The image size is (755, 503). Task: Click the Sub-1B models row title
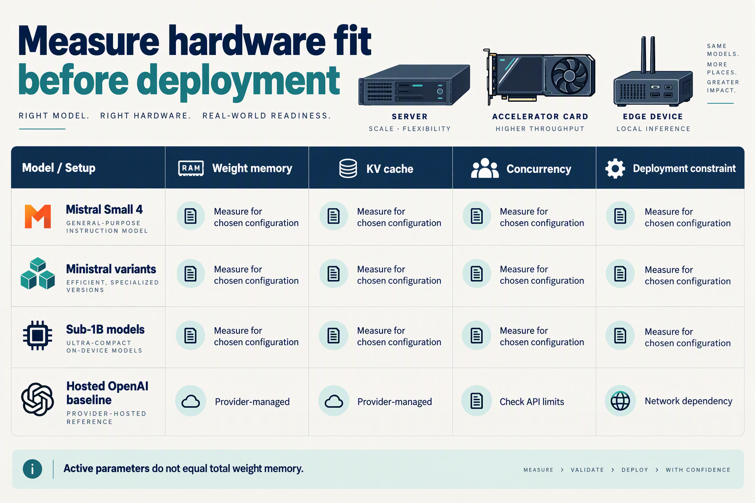click(105, 329)
